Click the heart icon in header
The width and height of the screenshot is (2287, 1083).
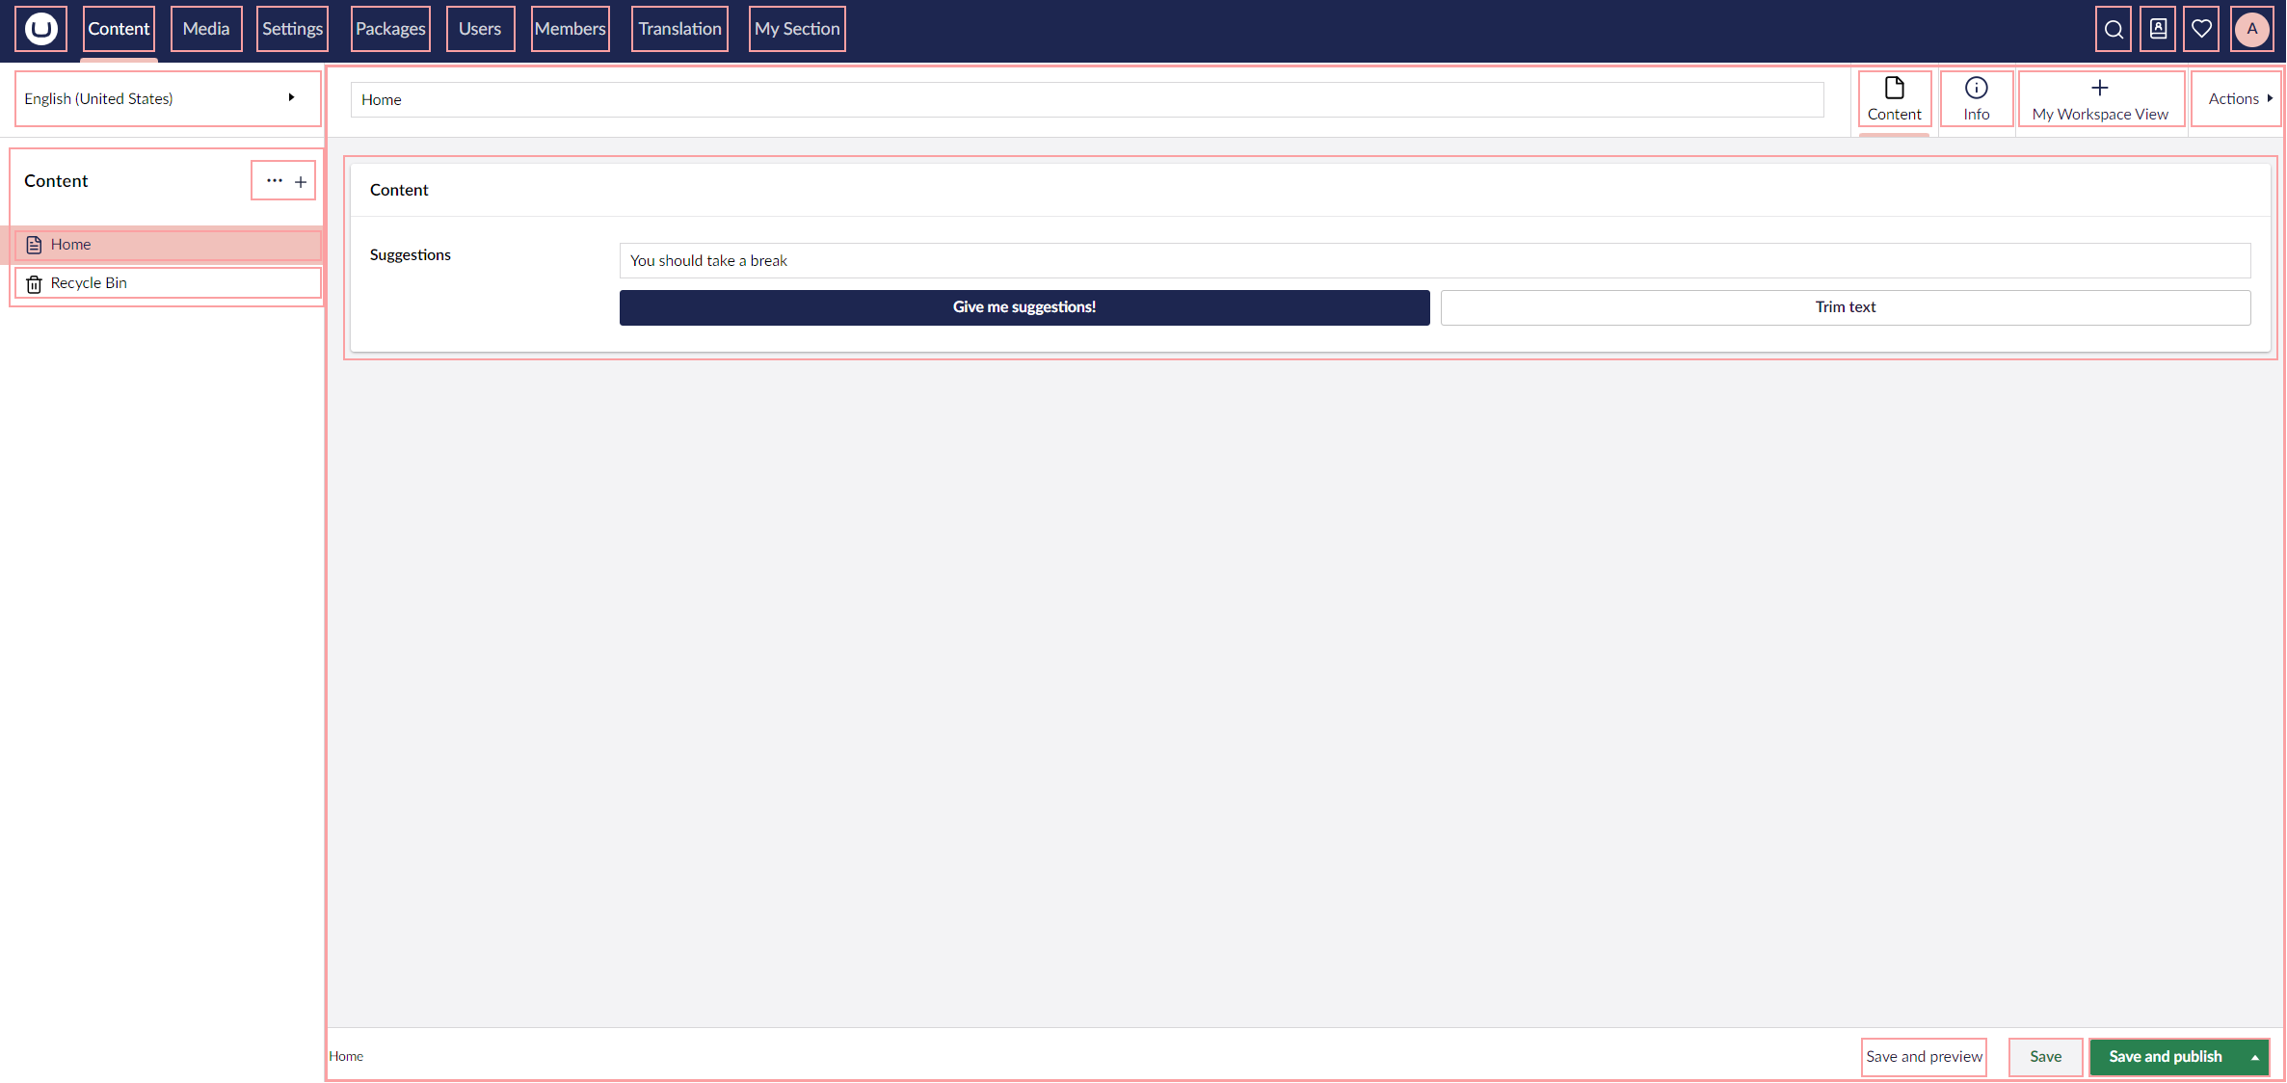2202,29
